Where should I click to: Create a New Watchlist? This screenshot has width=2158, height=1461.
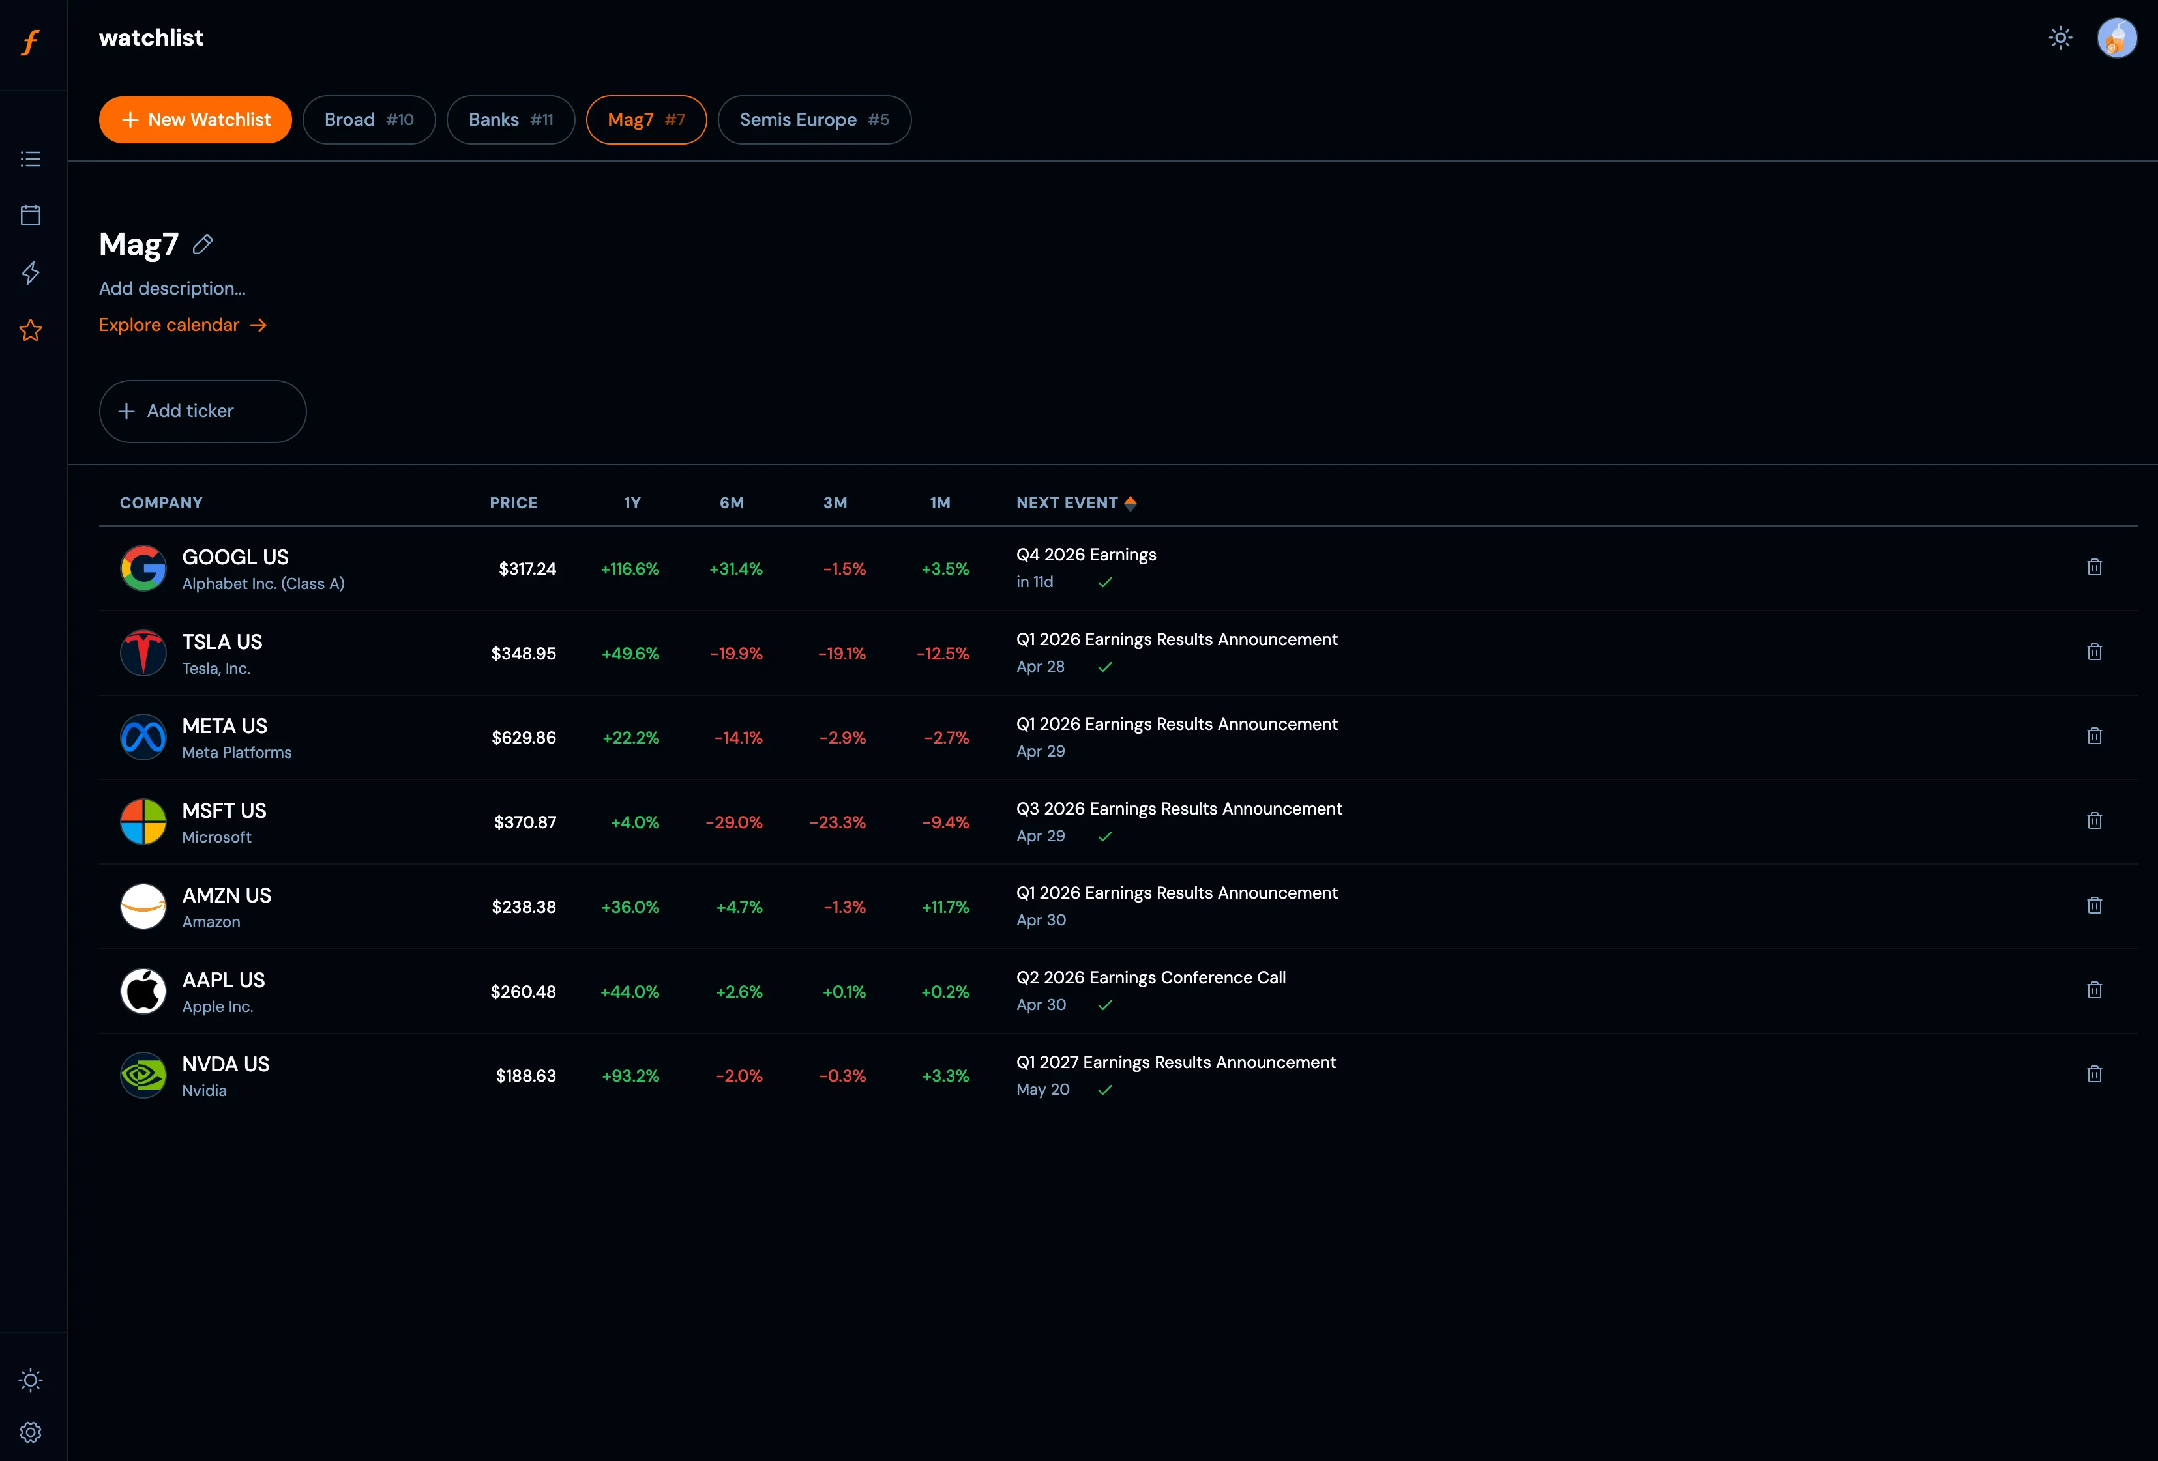(194, 120)
